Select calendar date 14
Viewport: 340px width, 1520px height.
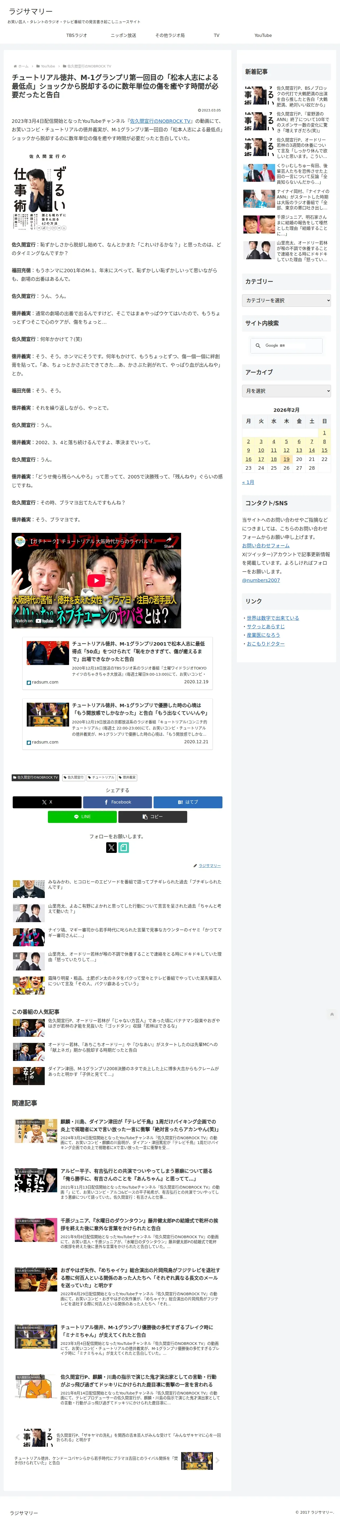[x=312, y=450]
